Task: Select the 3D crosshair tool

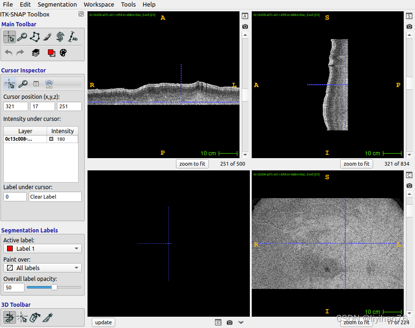Action: (x=22, y=317)
